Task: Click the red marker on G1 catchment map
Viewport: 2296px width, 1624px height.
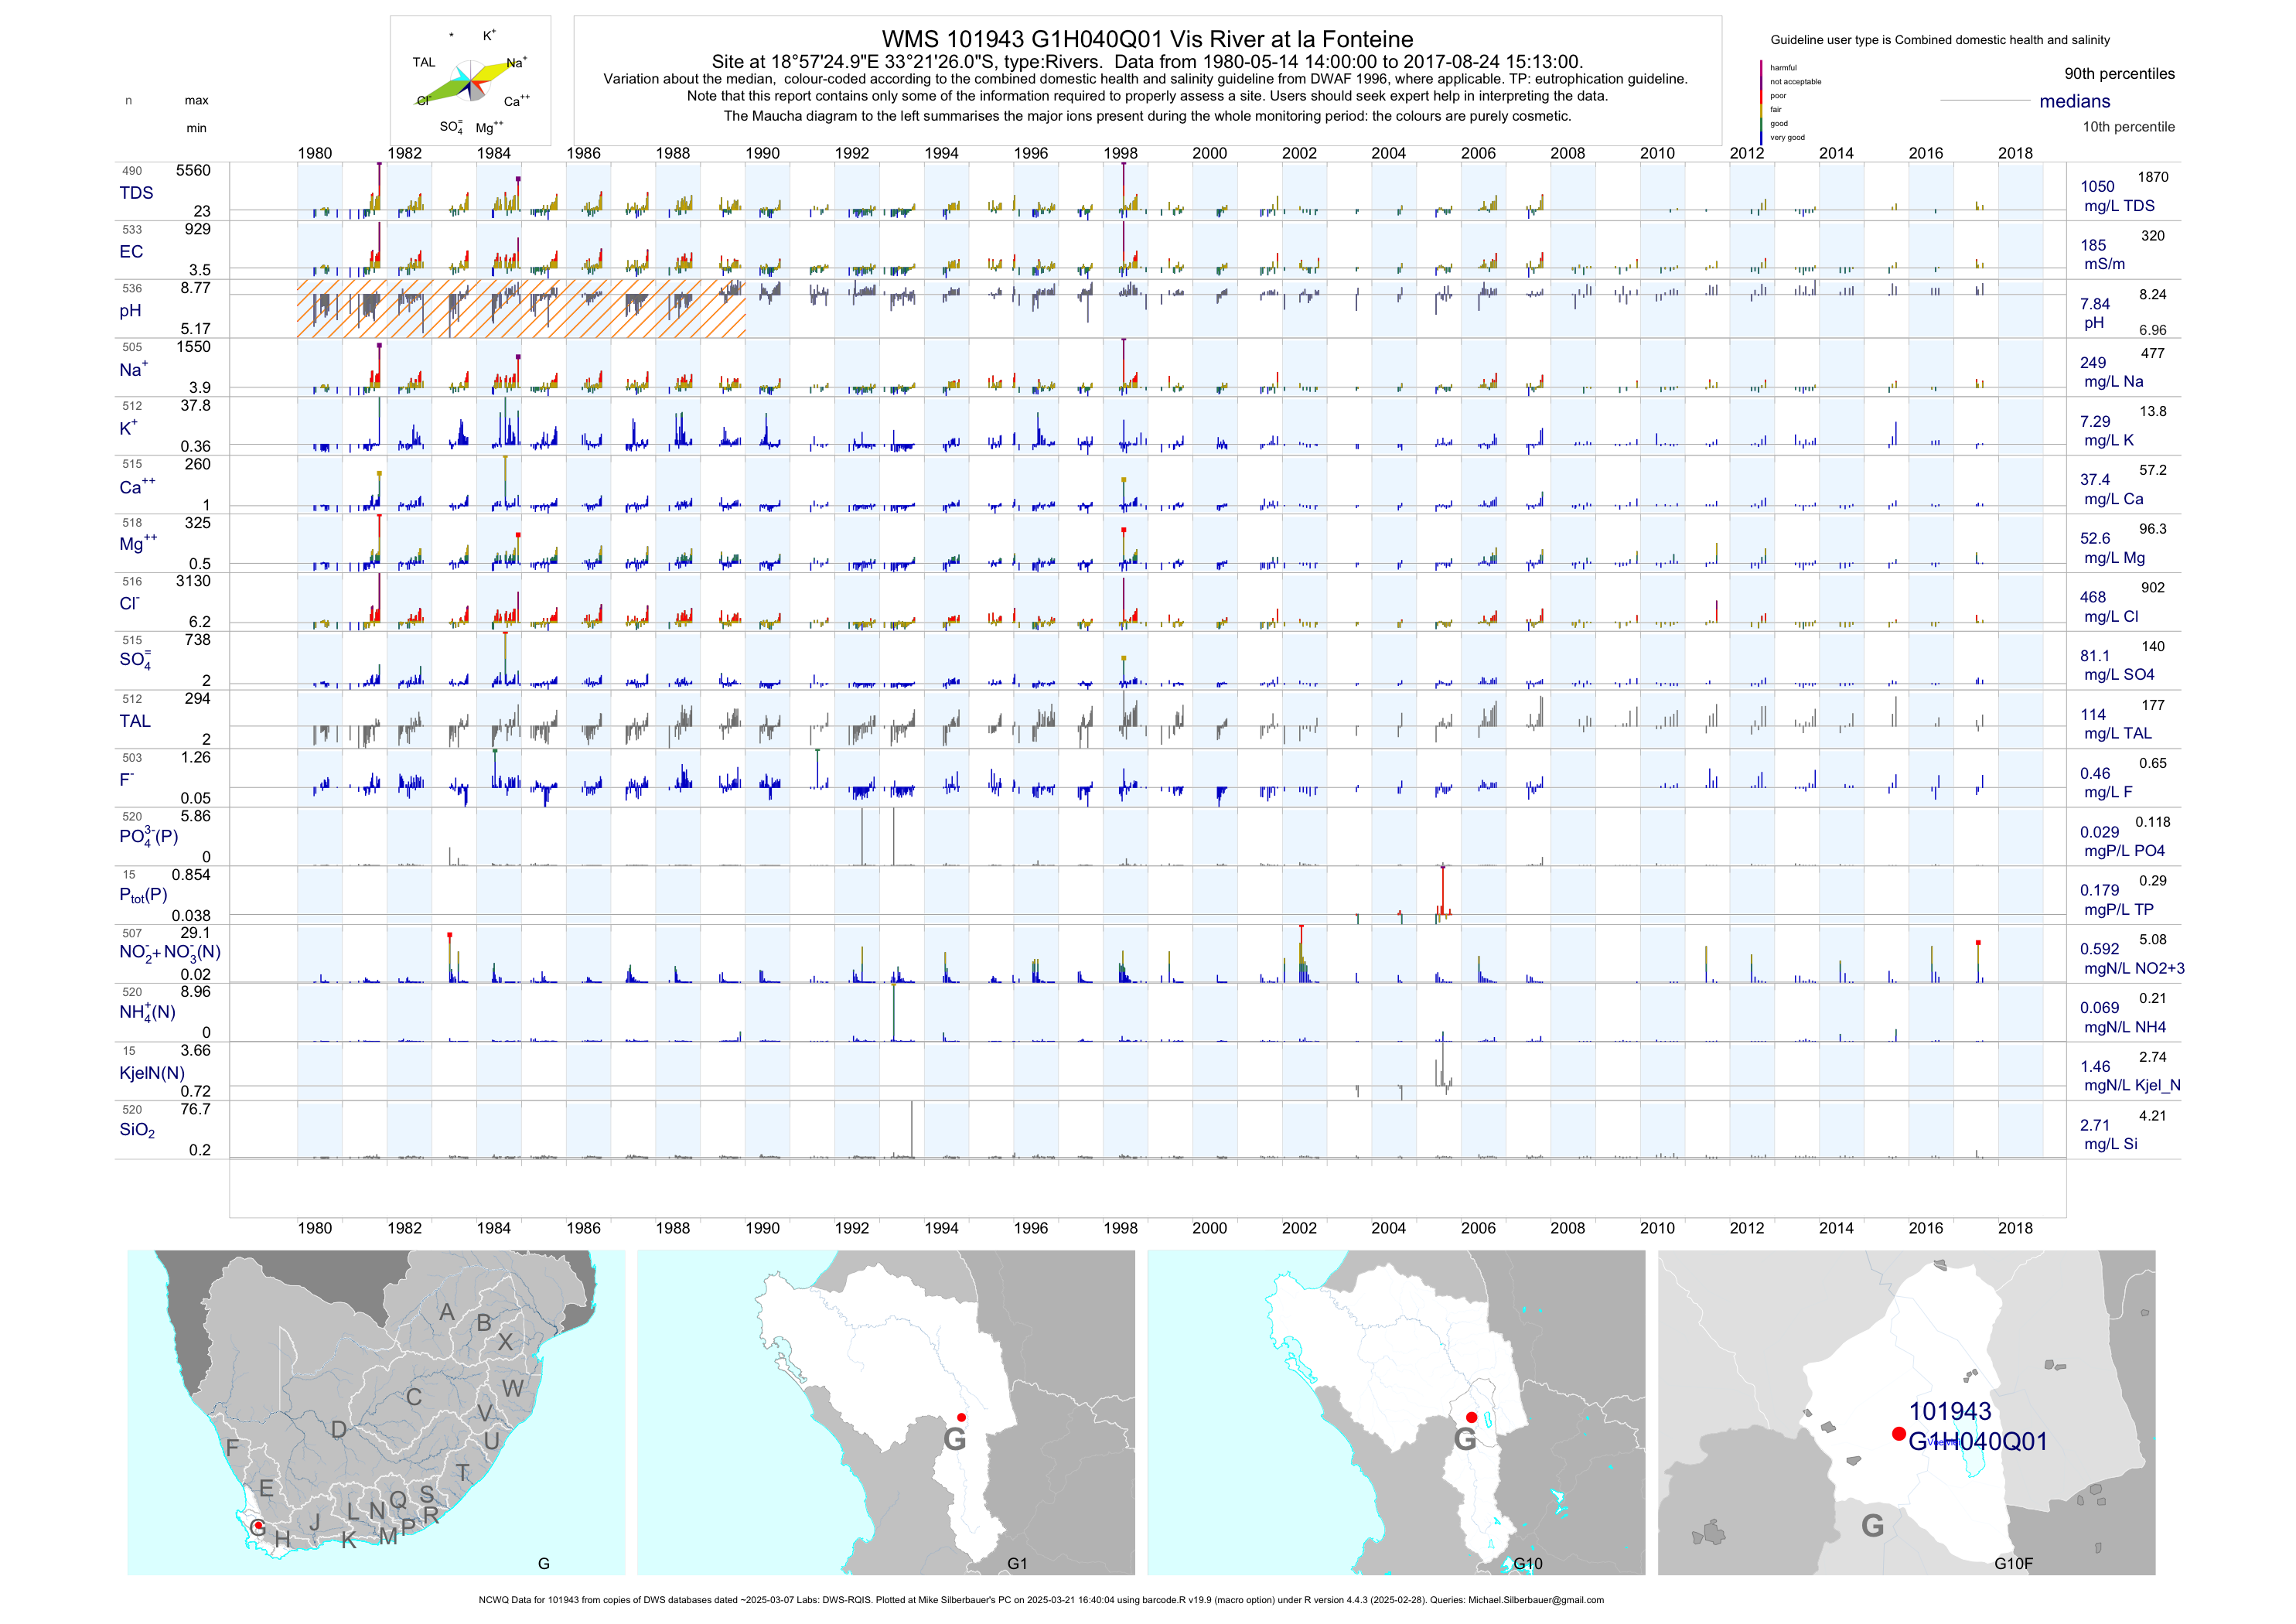Action: point(961,1417)
